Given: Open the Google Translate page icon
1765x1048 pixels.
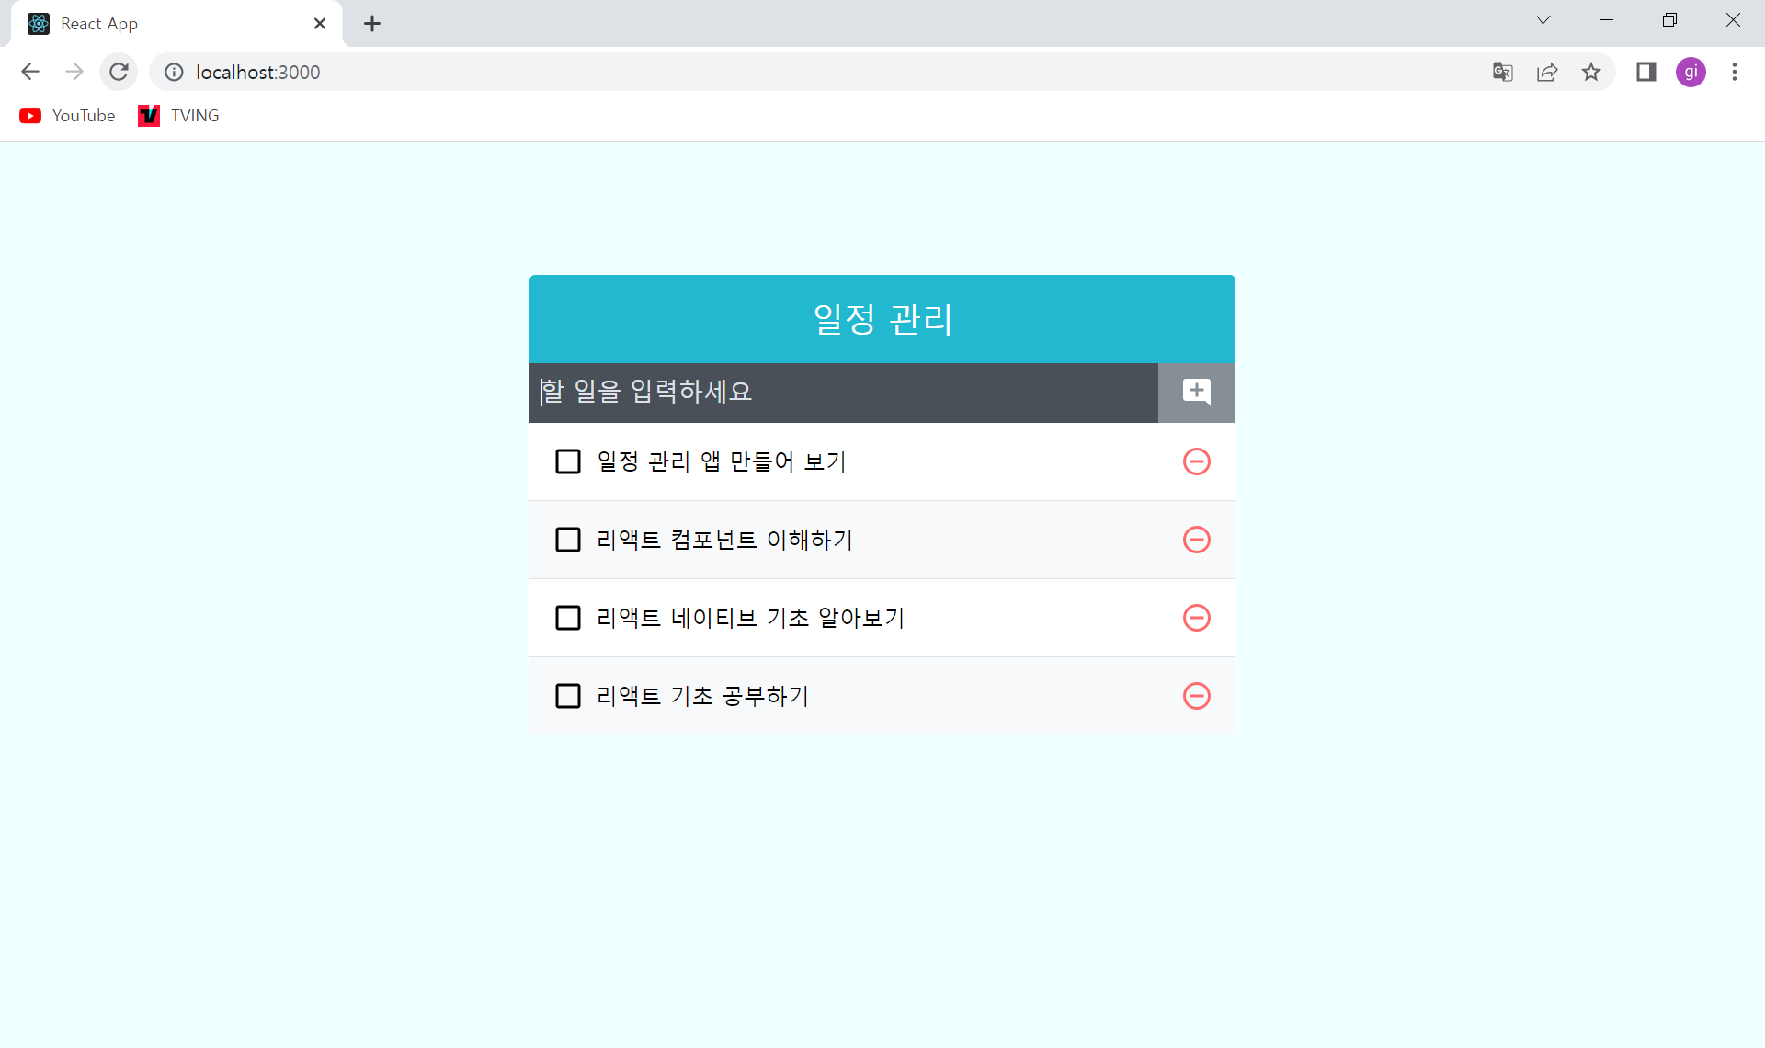Looking at the screenshot, I should coord(1502,73).
